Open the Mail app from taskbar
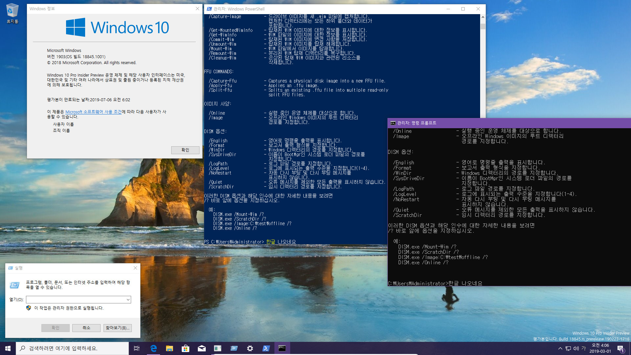The width and height of the screenshot is (631, 355). [201, 348]
